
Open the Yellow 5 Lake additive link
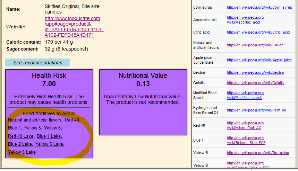point(49,144)
